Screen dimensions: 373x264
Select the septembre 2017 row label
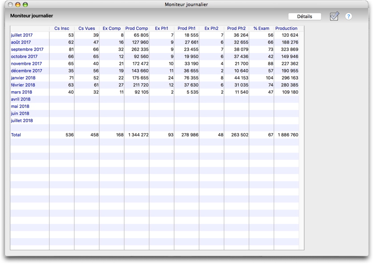[27, 49]
